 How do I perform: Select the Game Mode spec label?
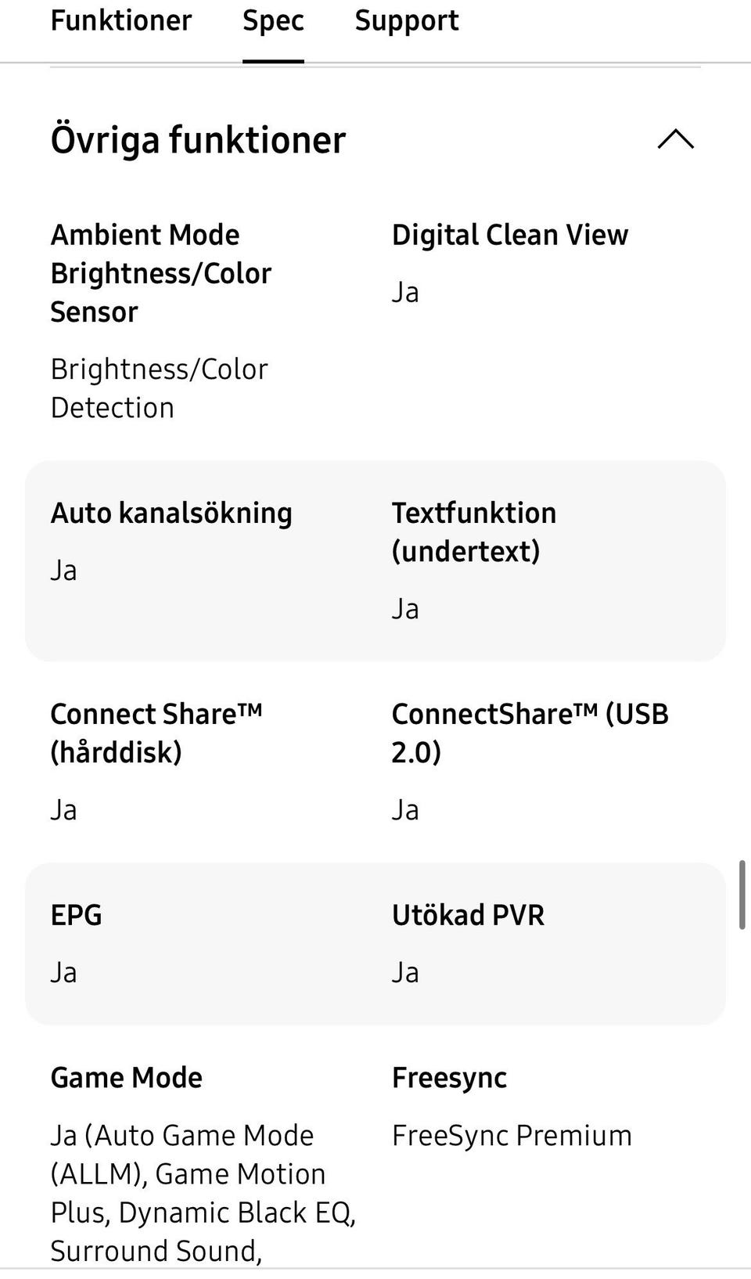coord(127,1078)
